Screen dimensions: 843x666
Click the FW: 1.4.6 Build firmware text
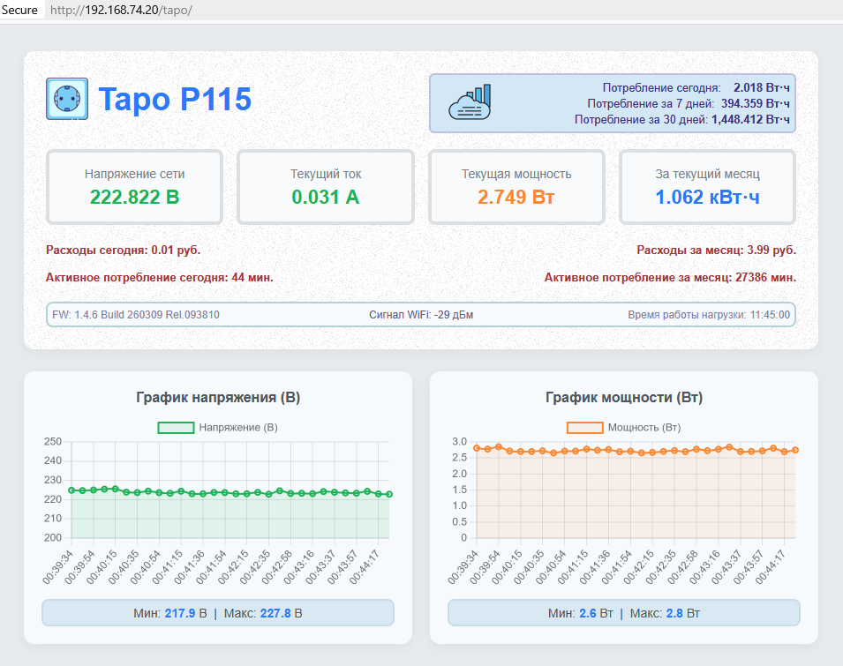pyautogui.click(x=136, y=315)
